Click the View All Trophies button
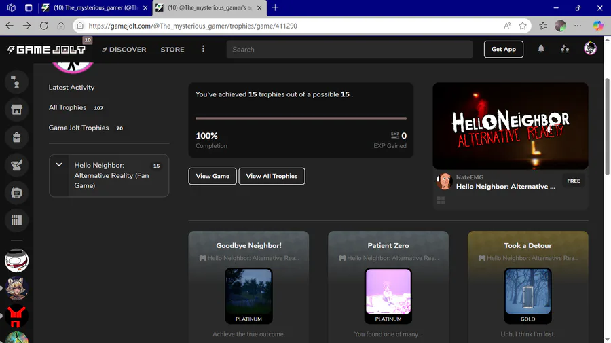 (x=272, y=176)
